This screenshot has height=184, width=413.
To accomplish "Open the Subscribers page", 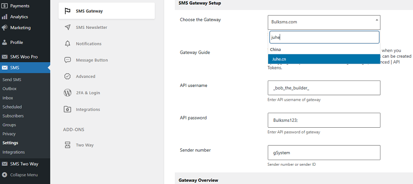I will [x=13, y=116].
